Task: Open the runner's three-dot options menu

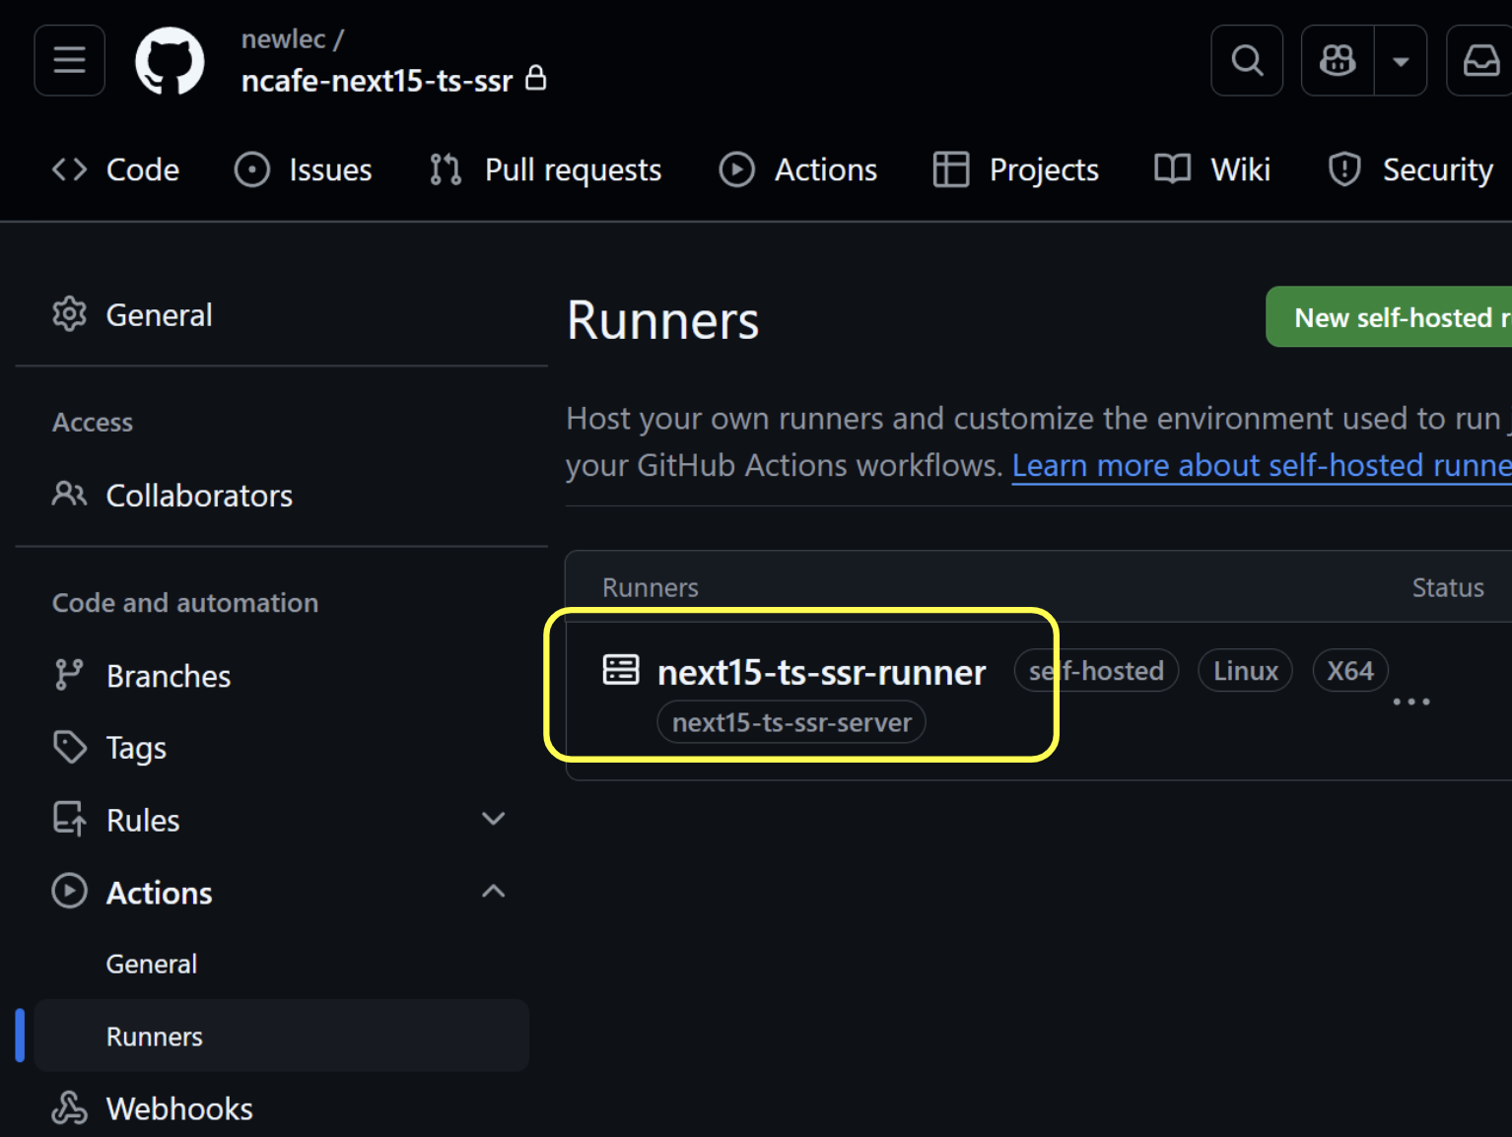Action: tap(1411, 702)
